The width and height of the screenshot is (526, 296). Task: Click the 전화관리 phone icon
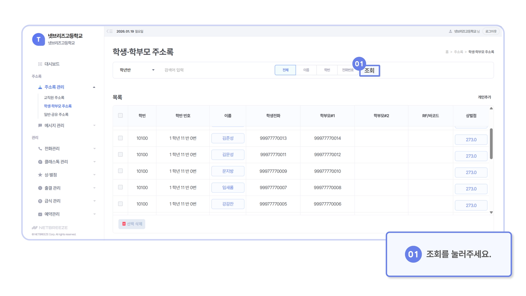pos(40,149)
